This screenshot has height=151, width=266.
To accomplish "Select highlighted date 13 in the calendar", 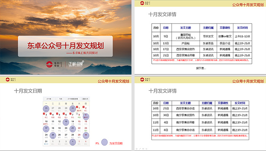I will pos(66,122).
